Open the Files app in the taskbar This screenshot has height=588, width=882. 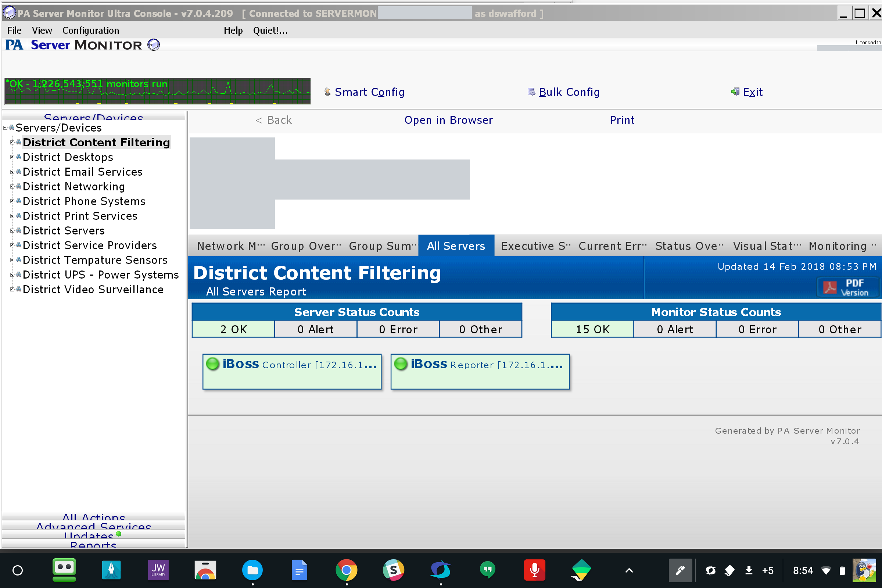point(252,570)
